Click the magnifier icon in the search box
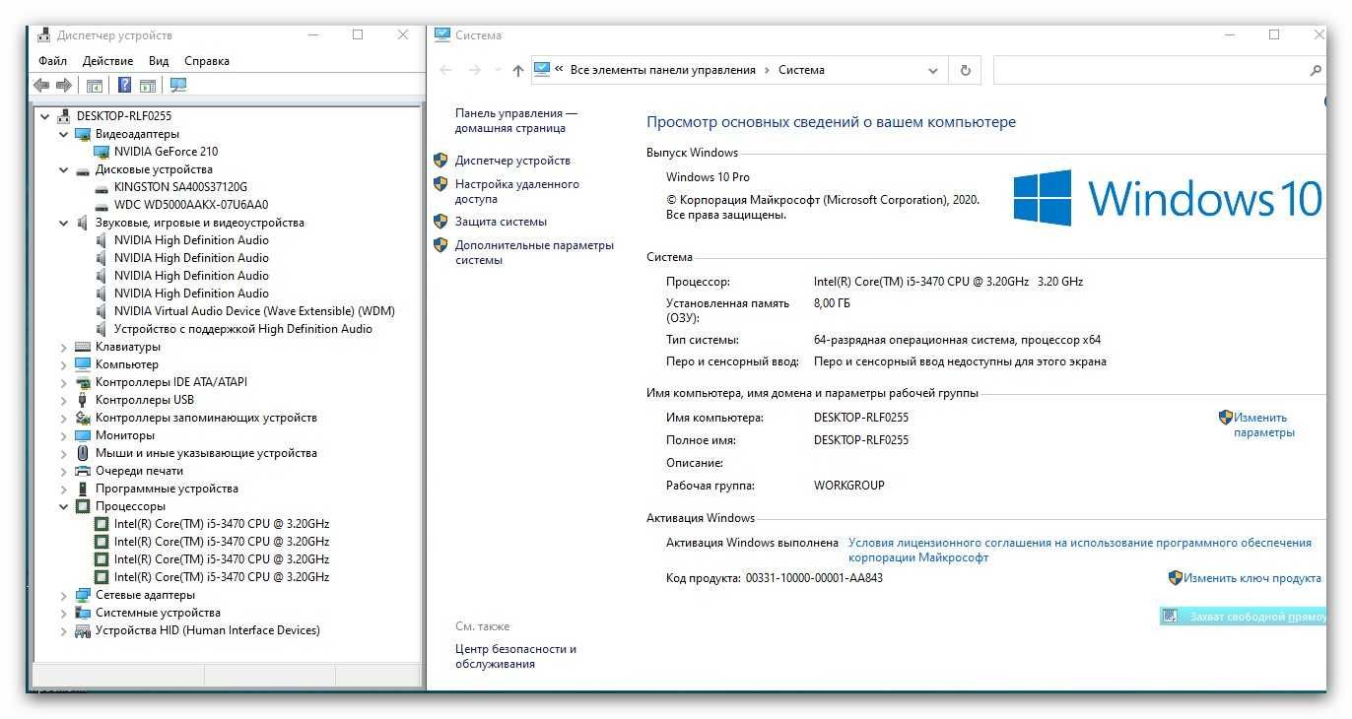The width and height of the screenshot is (1352, 719). click(1316, 70)
